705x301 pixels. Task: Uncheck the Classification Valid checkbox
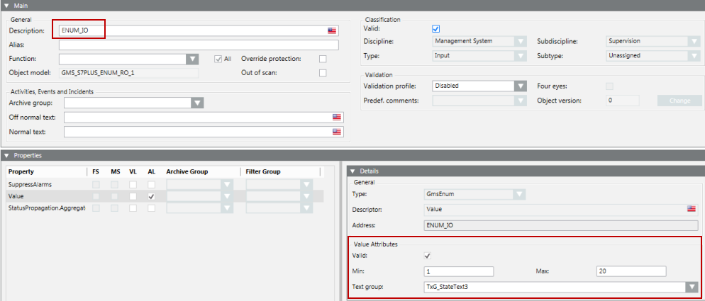tap(436, 28)
